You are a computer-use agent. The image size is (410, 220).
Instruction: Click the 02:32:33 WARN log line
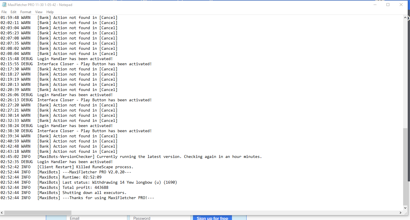point(59,120)
